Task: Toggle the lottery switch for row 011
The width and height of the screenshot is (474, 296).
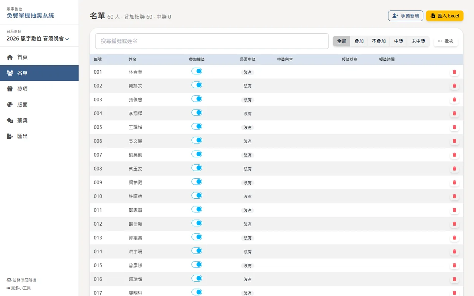Action: pyautogui.click(x=197, y=209)
